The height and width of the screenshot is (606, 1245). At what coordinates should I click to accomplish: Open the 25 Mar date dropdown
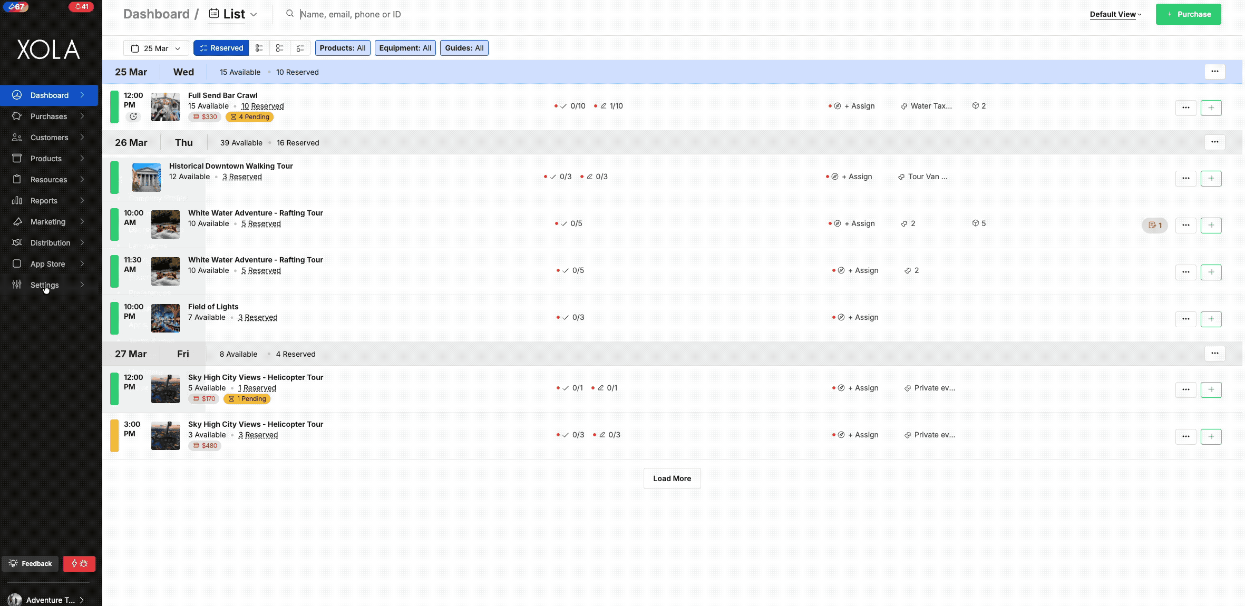156,48
